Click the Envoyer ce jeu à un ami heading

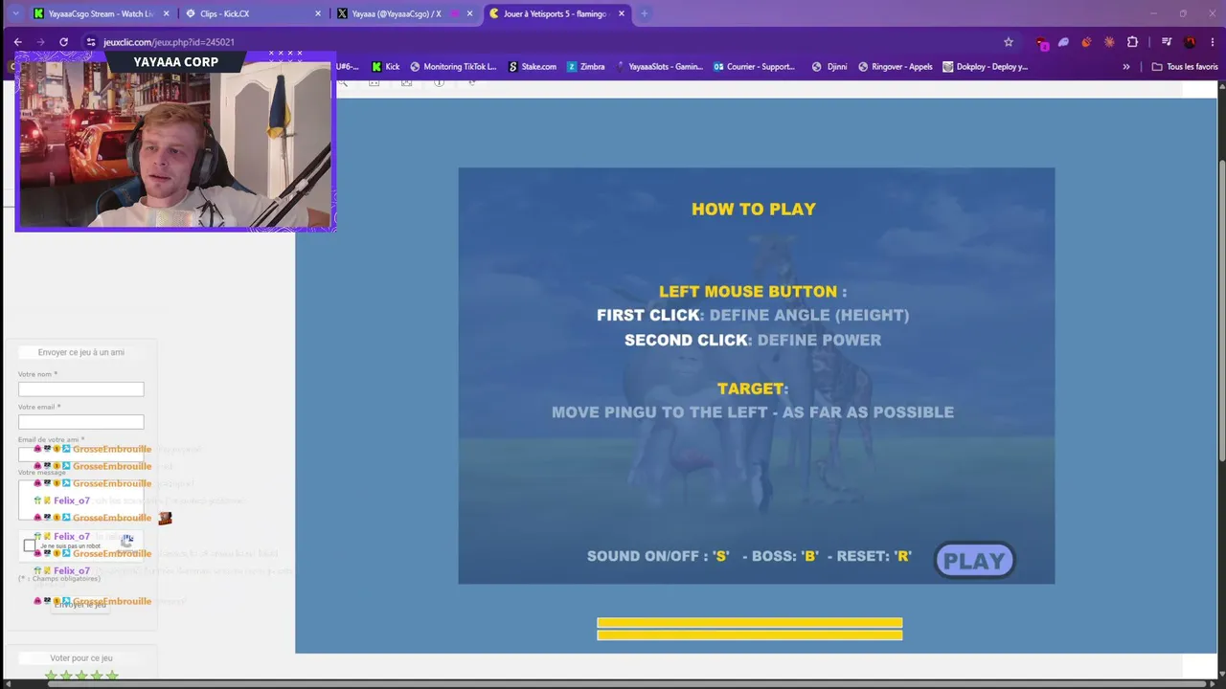coord(81,352)
